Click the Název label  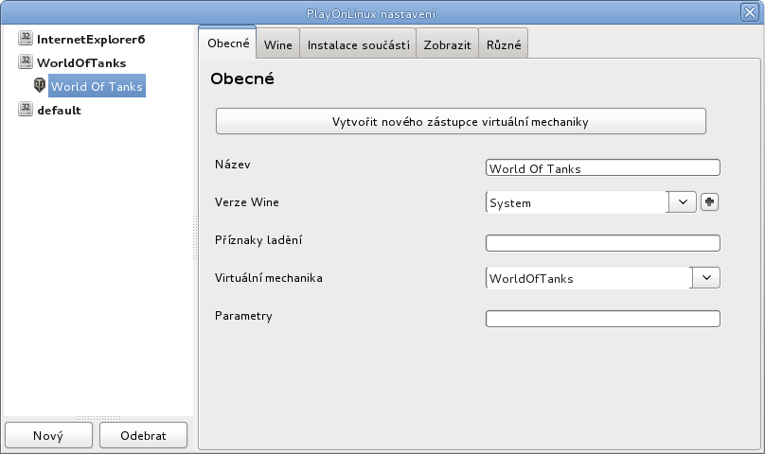(232, 165)
